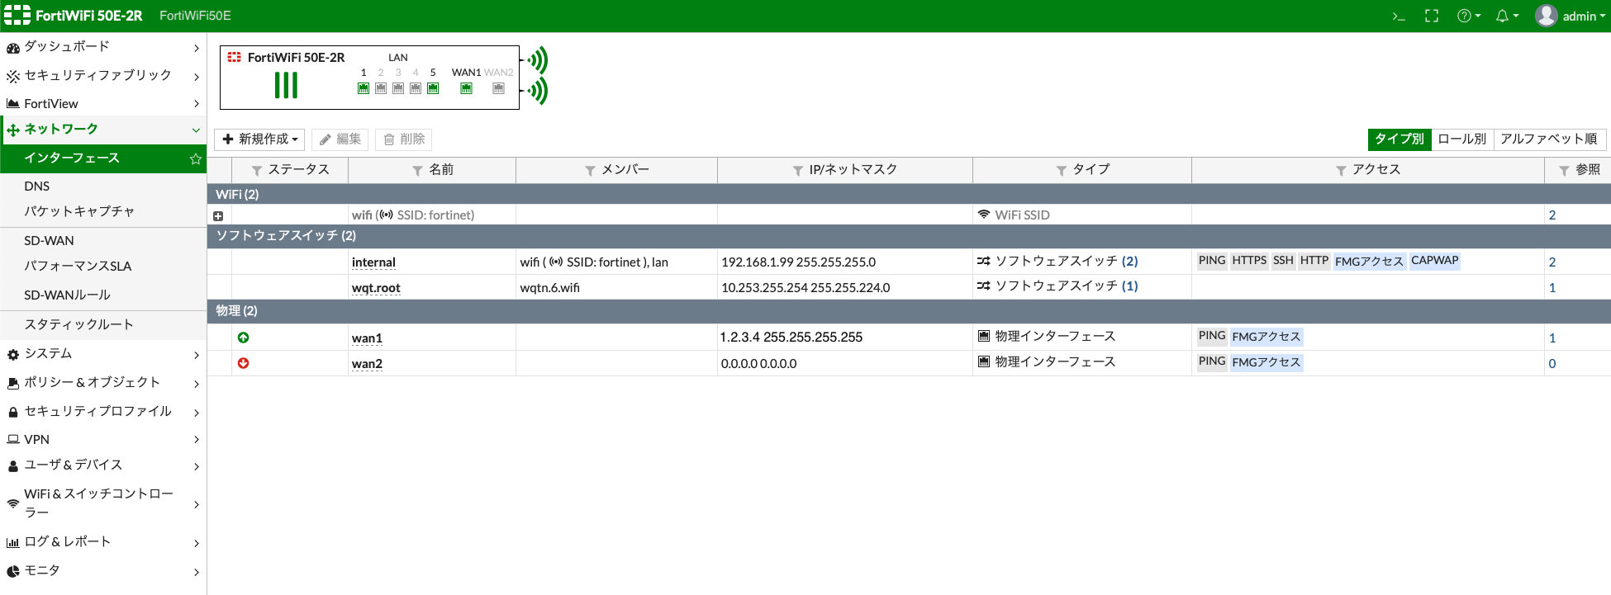This screenshot has width=1611, height=595.
Task: Expand the モニタ menu
Action: point(103,571)
